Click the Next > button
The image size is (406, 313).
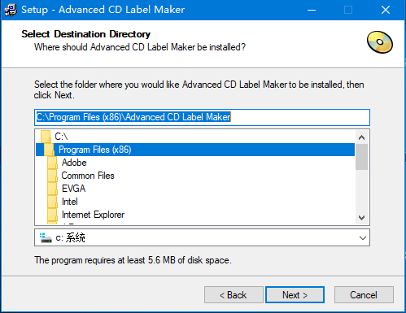pyautogui.click(x=295, y=294)
